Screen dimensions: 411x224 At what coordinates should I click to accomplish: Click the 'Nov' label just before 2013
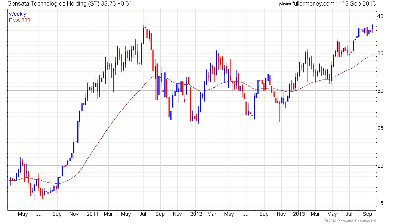tap(281, 214)
